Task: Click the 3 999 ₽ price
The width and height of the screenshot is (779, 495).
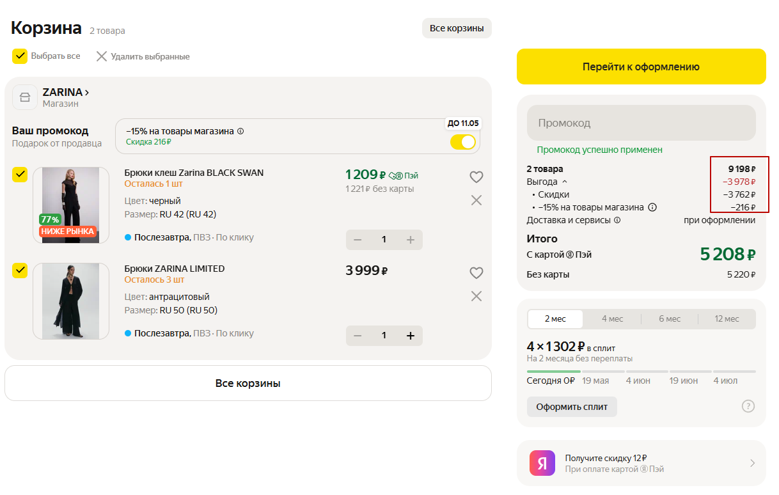Action: click(367, 271)
